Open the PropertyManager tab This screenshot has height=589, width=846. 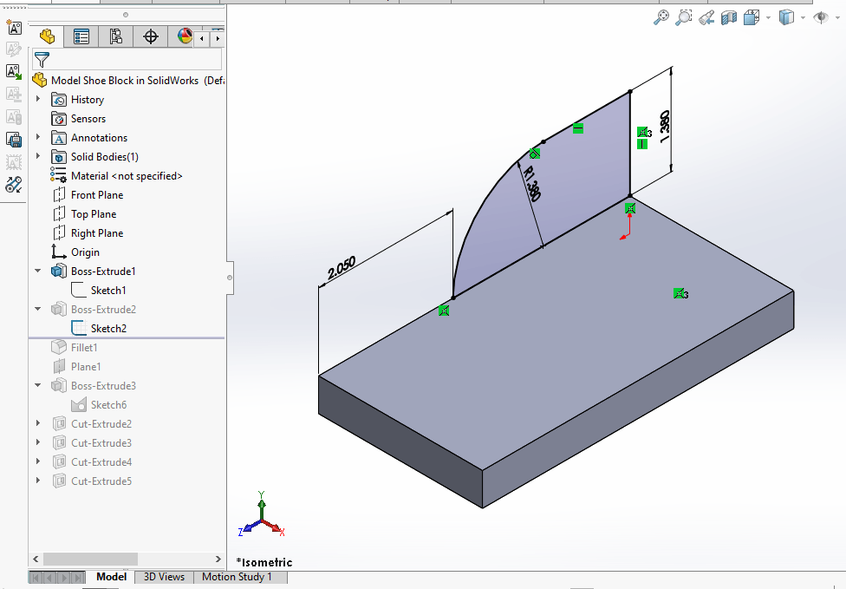pos(81,36)
